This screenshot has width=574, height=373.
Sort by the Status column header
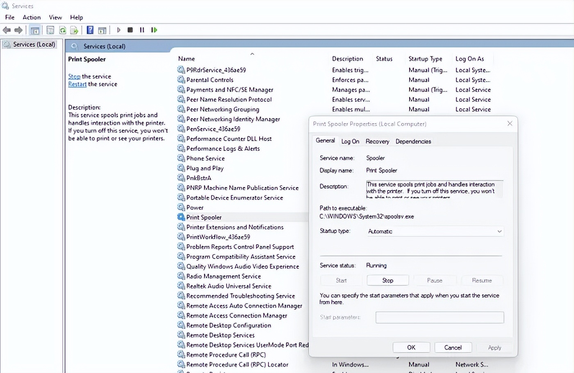[384, 59]
